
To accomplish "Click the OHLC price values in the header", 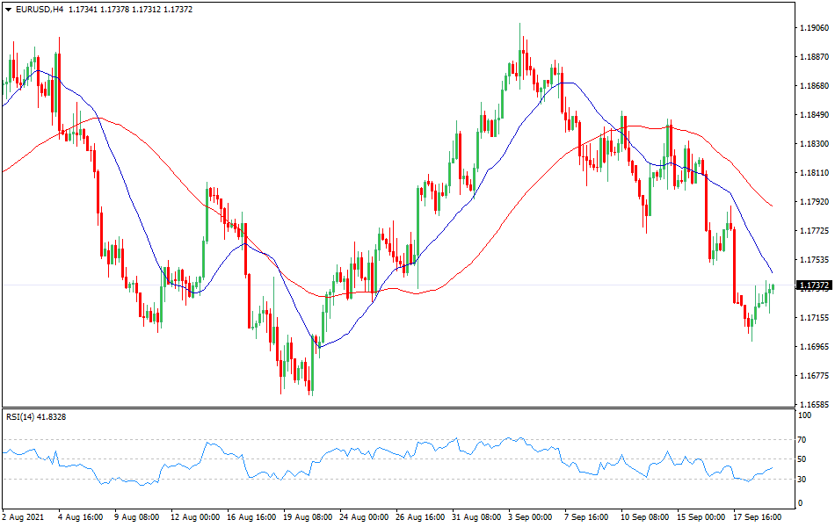I will [122, 9].
